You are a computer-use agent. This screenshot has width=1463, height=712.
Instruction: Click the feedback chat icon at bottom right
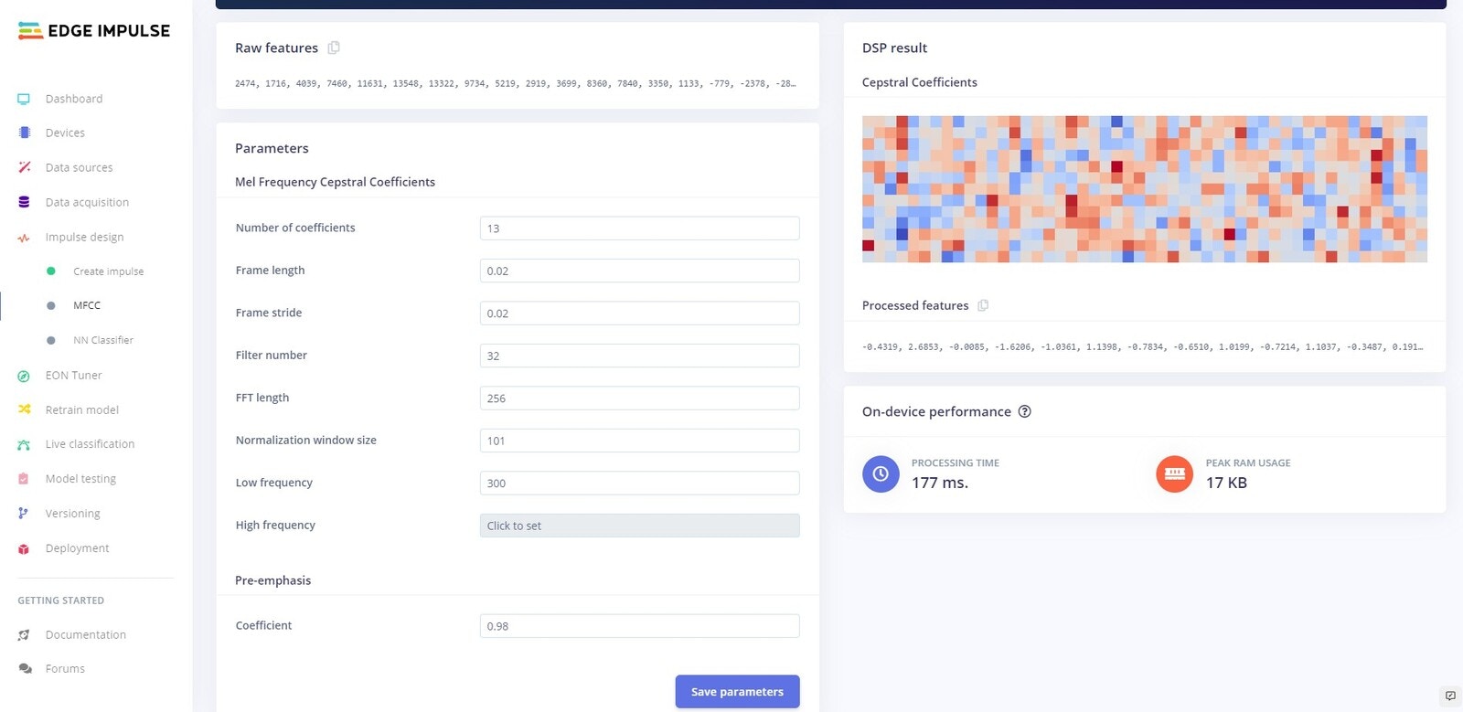(x=1450, y=696)
